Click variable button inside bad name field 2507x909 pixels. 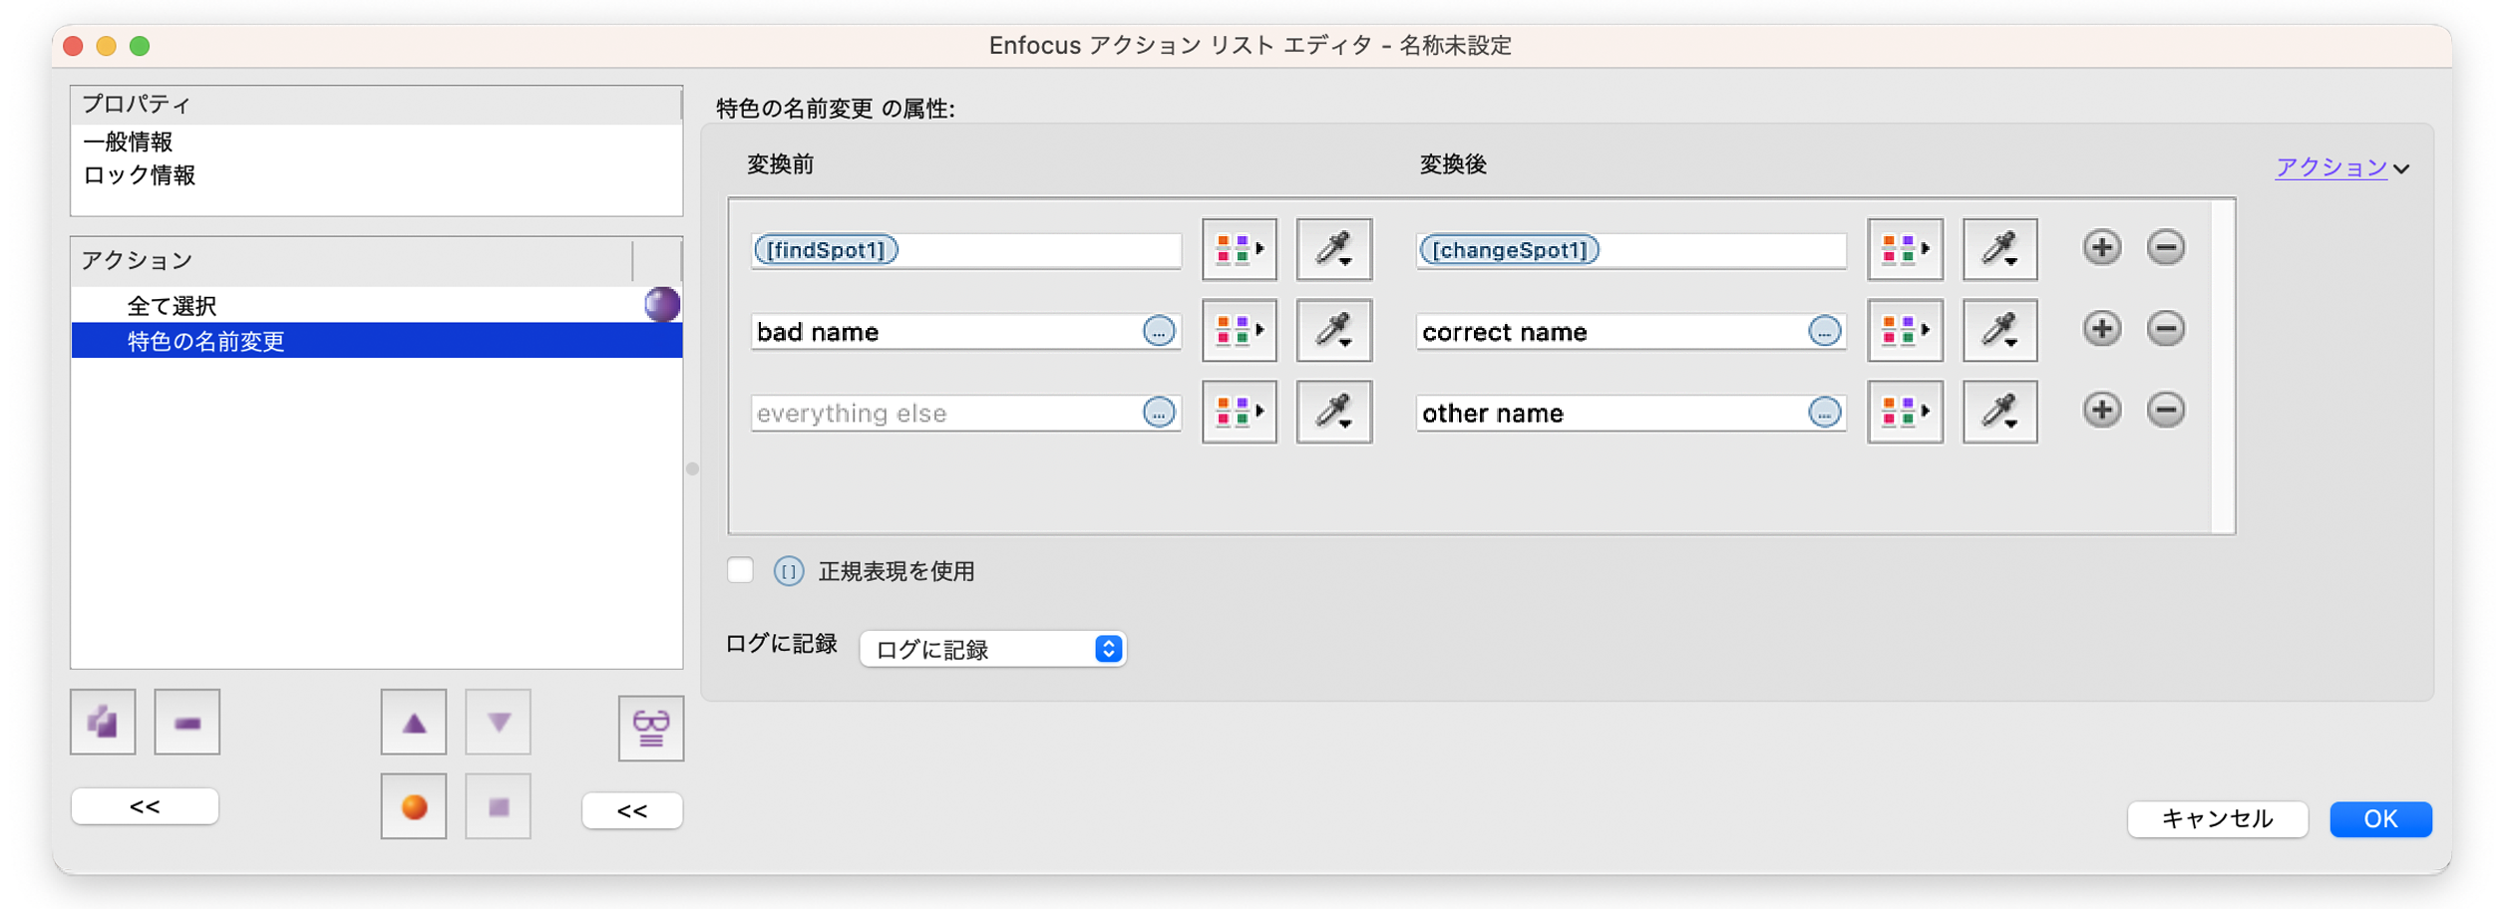point(1159,331)
